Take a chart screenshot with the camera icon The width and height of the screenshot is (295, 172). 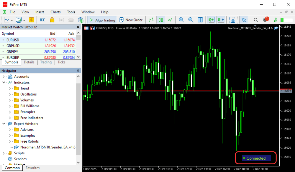pyautogui.click(x=233, y=20)
